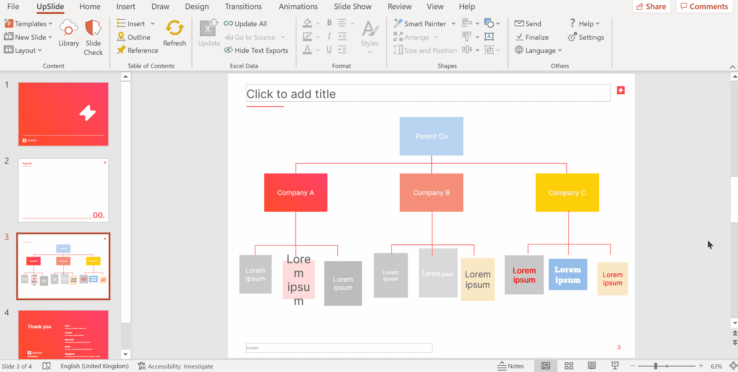738x372 pixels.
Task: Click the align top shapes icon
Action: [467, 37]
